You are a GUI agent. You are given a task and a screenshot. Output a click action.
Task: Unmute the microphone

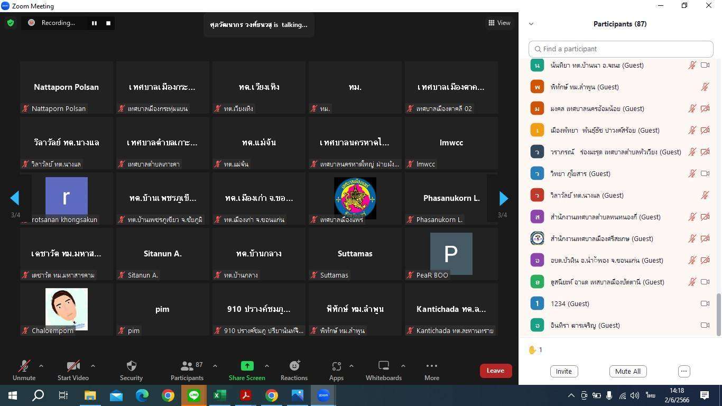coord(24,366)
